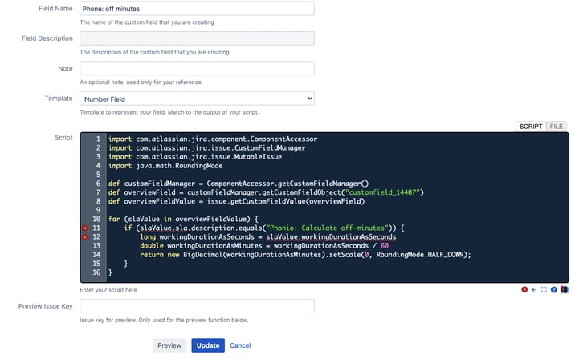This screenshot has height=359, width=575.
Task: Focus the Preview Issue Key input
Action: (197, 306)
